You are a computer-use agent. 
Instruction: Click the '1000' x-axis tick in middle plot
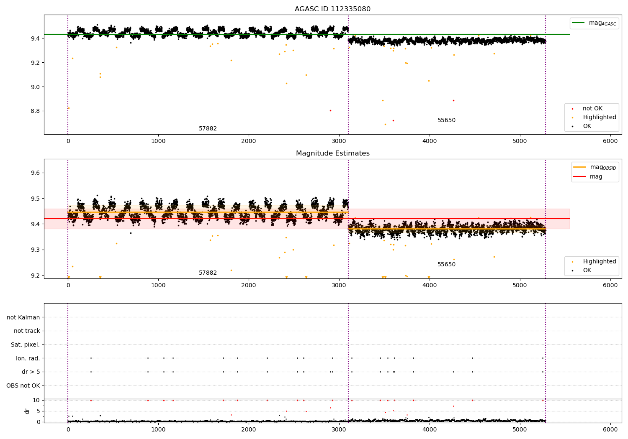click(x=158, y=286)
